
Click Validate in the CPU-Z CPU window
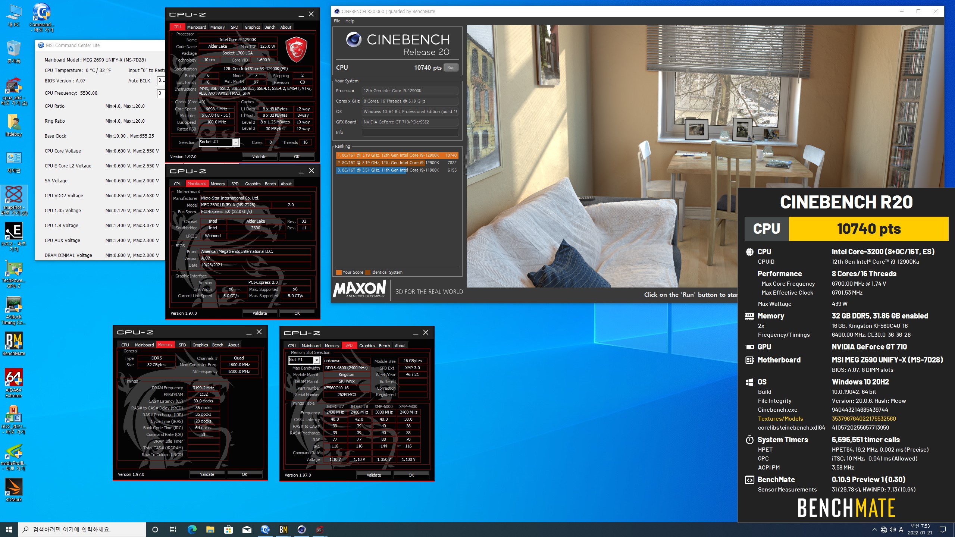coord(259,157)
